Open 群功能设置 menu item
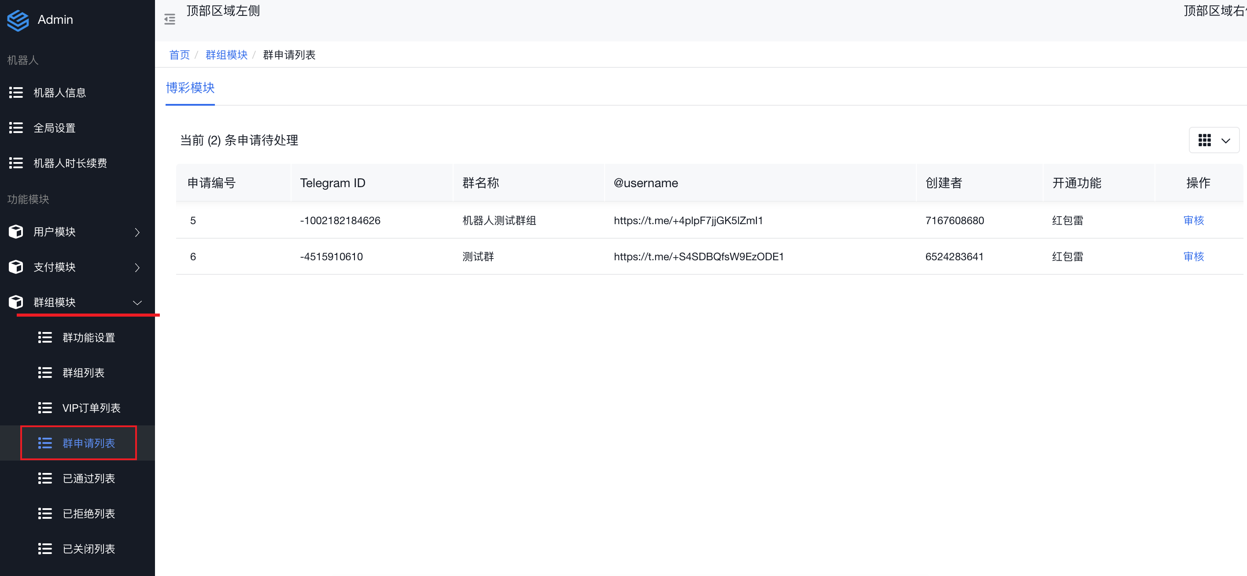Viewport: 1247px width, 576px height. tap(89, 337)
